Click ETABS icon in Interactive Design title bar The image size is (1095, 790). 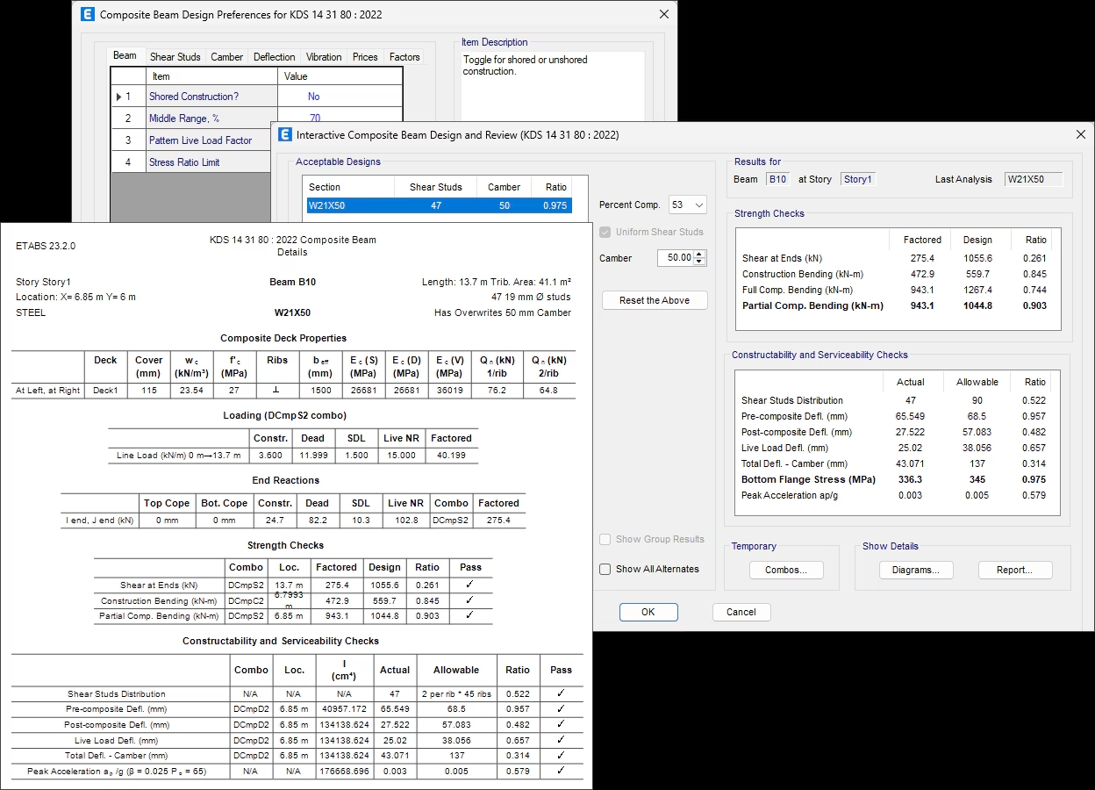pos(285,134)
